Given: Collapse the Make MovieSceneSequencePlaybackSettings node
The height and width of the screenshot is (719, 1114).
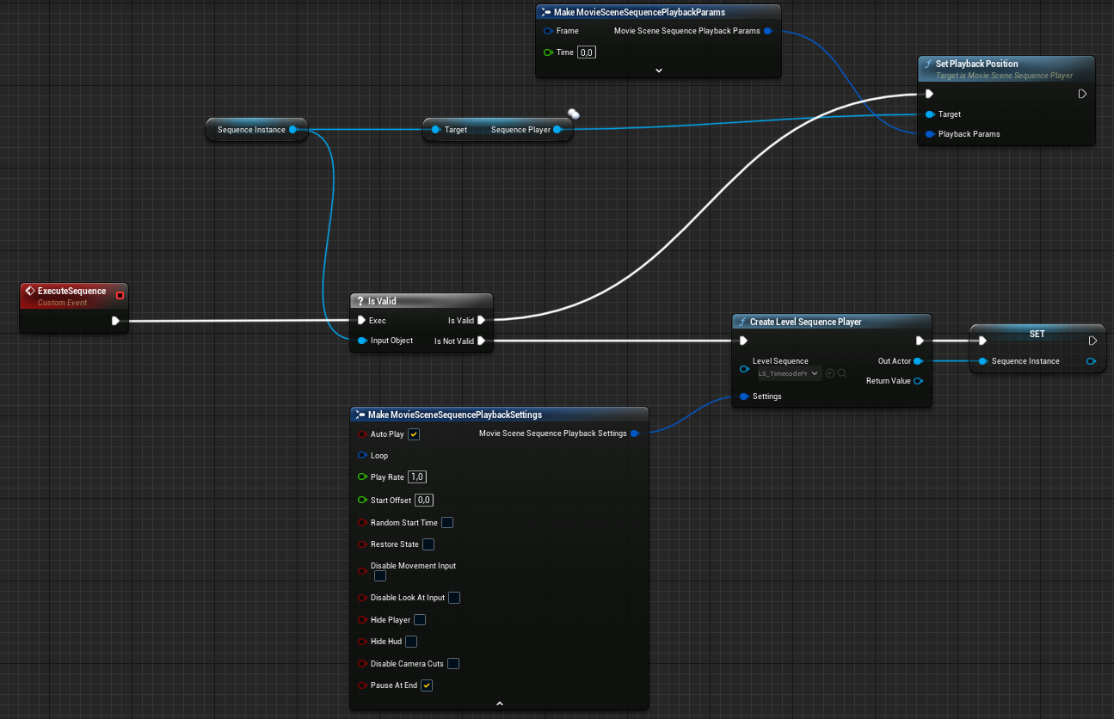Looking at the screenshot, I should tap(500, 704).
